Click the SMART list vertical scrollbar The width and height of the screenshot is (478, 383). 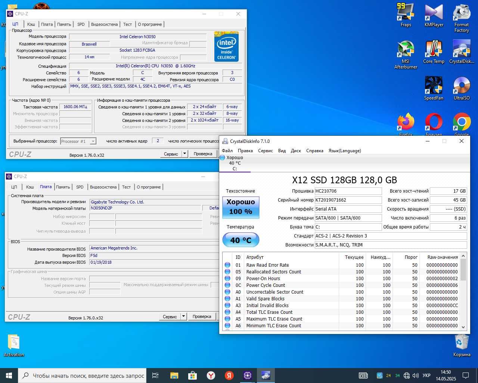point(463,291)
